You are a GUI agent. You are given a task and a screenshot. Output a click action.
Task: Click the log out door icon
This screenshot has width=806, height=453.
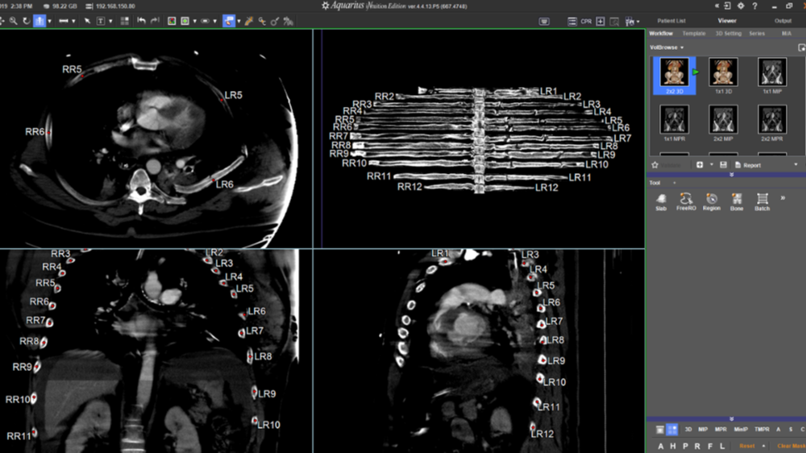(727, 6)
